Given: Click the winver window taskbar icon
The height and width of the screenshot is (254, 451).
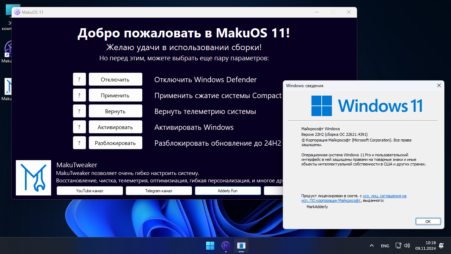Looking at the screenshot, I should click(x=241, y=245).
